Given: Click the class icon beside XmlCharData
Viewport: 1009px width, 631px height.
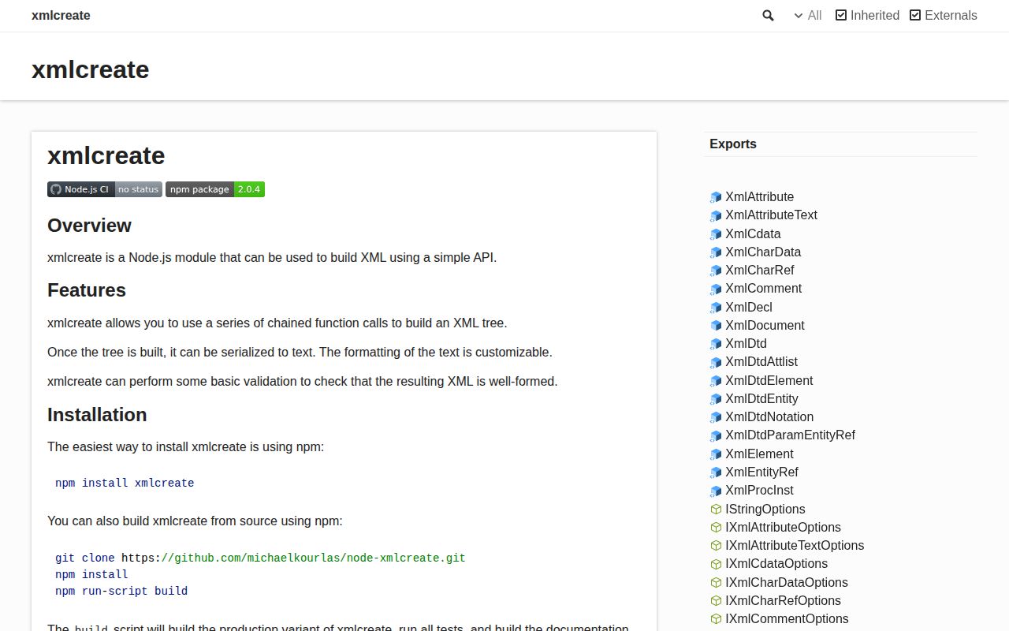Looking at the screenshot, I should (716, 252).
